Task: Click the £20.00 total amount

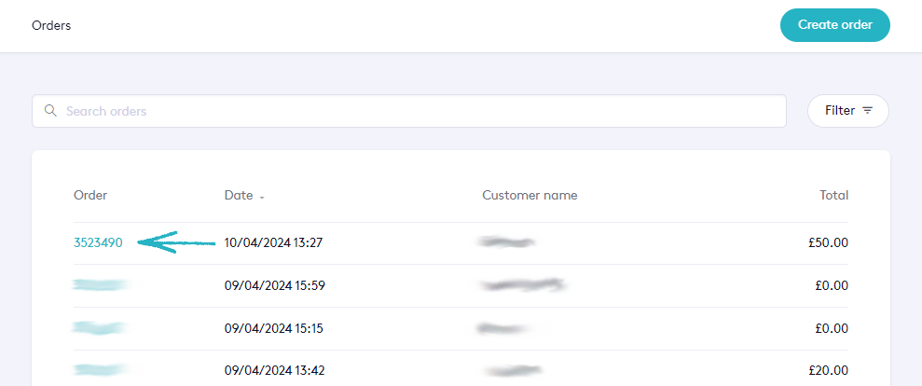Action: [828, 370]
